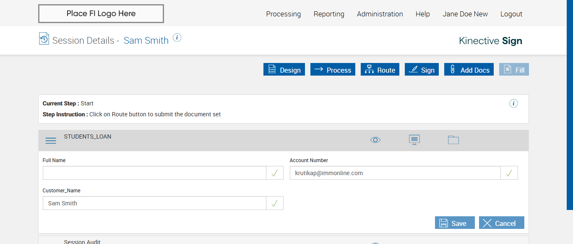Open the Reporting menu

(x=329, y=14)
